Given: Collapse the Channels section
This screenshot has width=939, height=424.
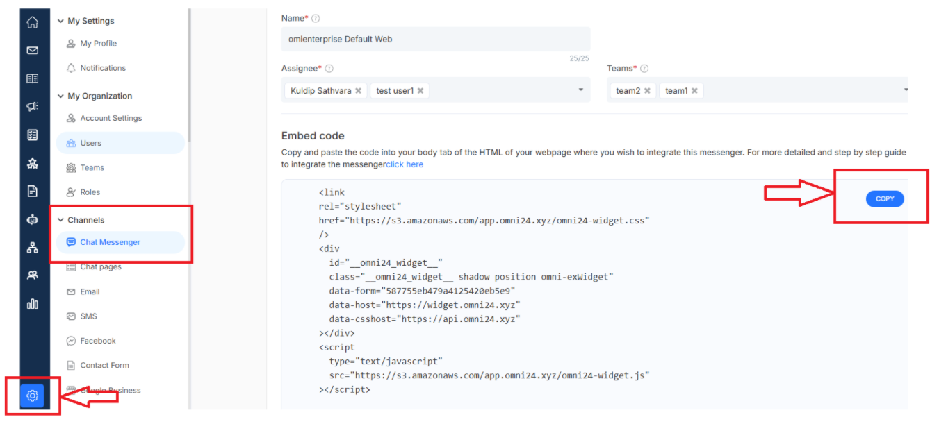Looking at the screenshot, I should click(60, 220).
